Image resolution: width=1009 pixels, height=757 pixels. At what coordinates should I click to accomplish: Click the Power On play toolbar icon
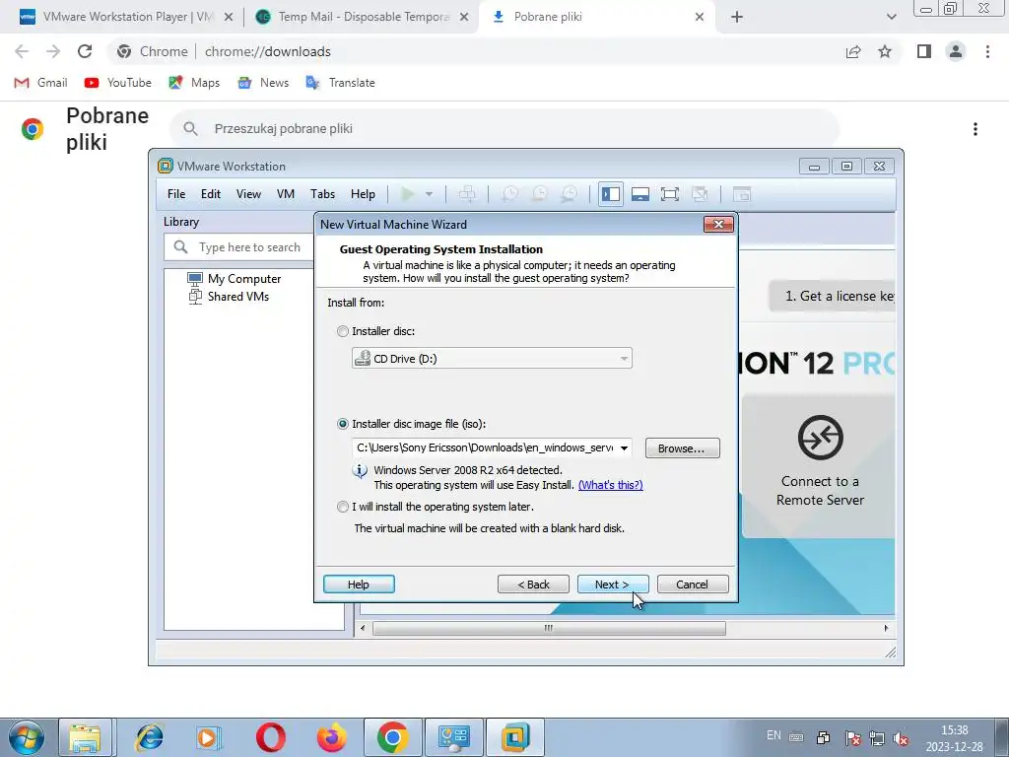pyautogui.click(x=407, y=194)
